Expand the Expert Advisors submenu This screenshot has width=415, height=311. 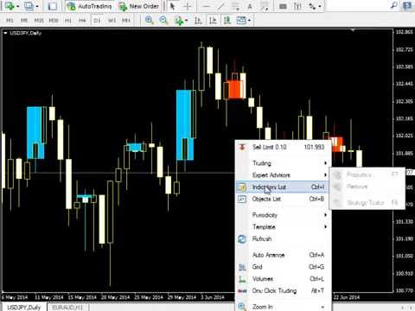[x=284, y=175]
